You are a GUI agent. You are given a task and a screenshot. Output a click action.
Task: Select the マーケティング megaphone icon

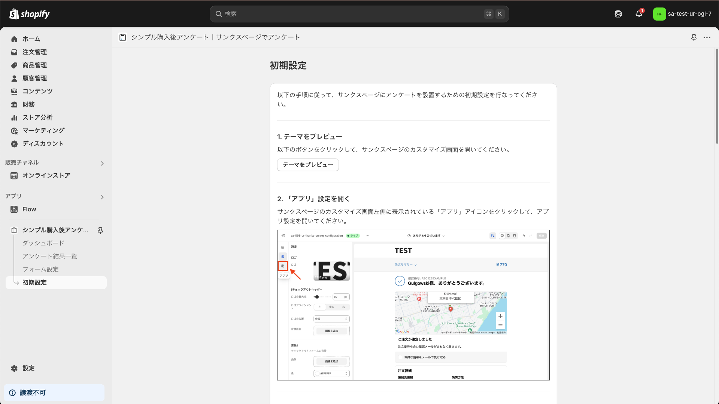[14, 131]
